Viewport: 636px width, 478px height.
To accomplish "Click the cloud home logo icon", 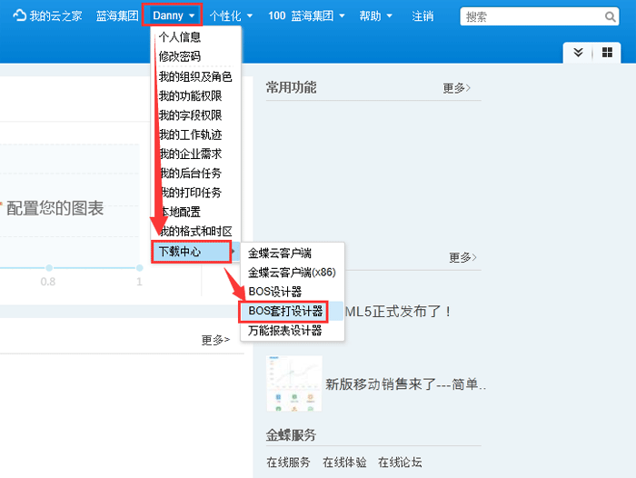I will click(19, 15).
